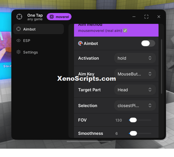The height and width of the screenshot is (157, 174).
Task: Open the Aim Key dropdown
Action: [x=135, y=74]
